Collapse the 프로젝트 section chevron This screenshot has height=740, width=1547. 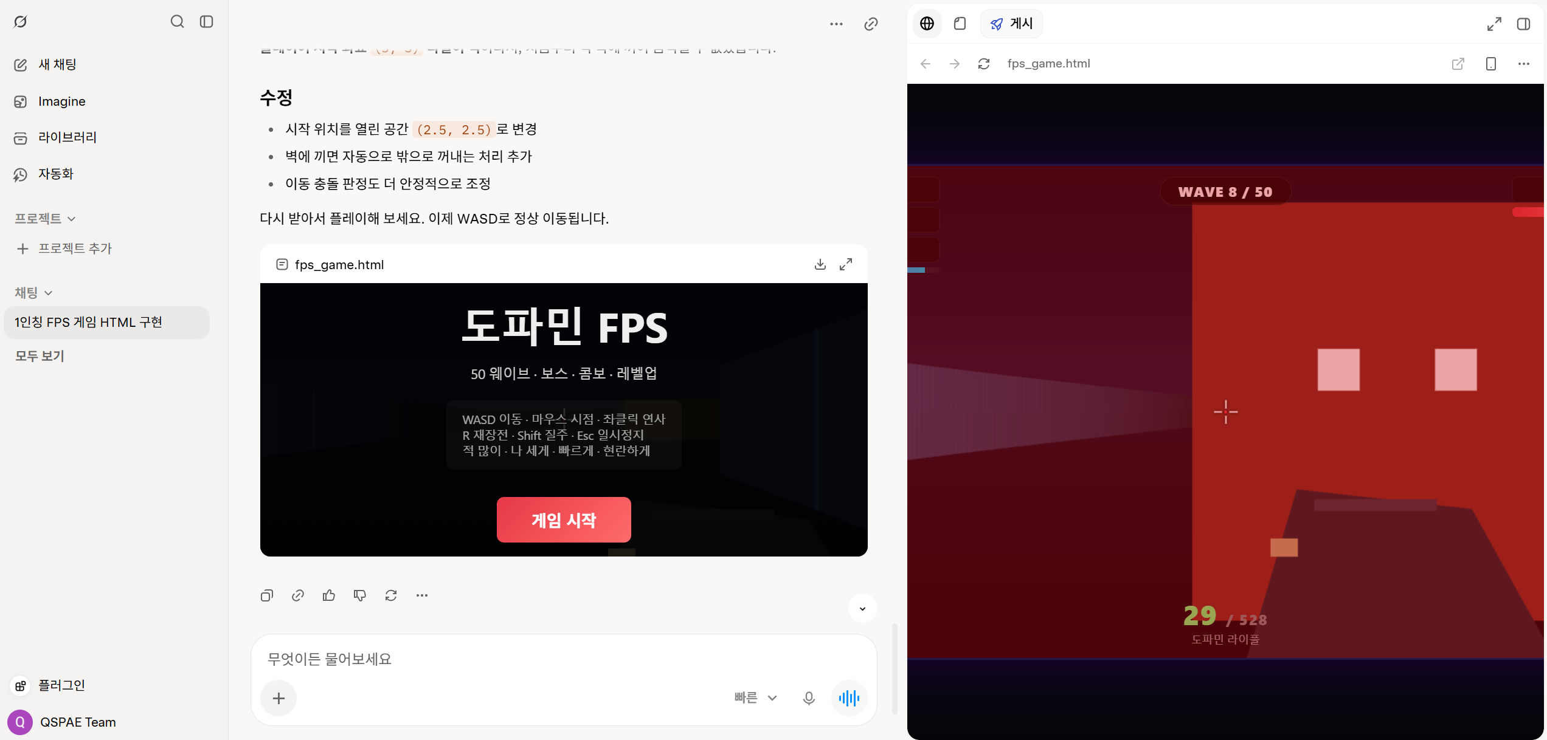coord(72,219)
